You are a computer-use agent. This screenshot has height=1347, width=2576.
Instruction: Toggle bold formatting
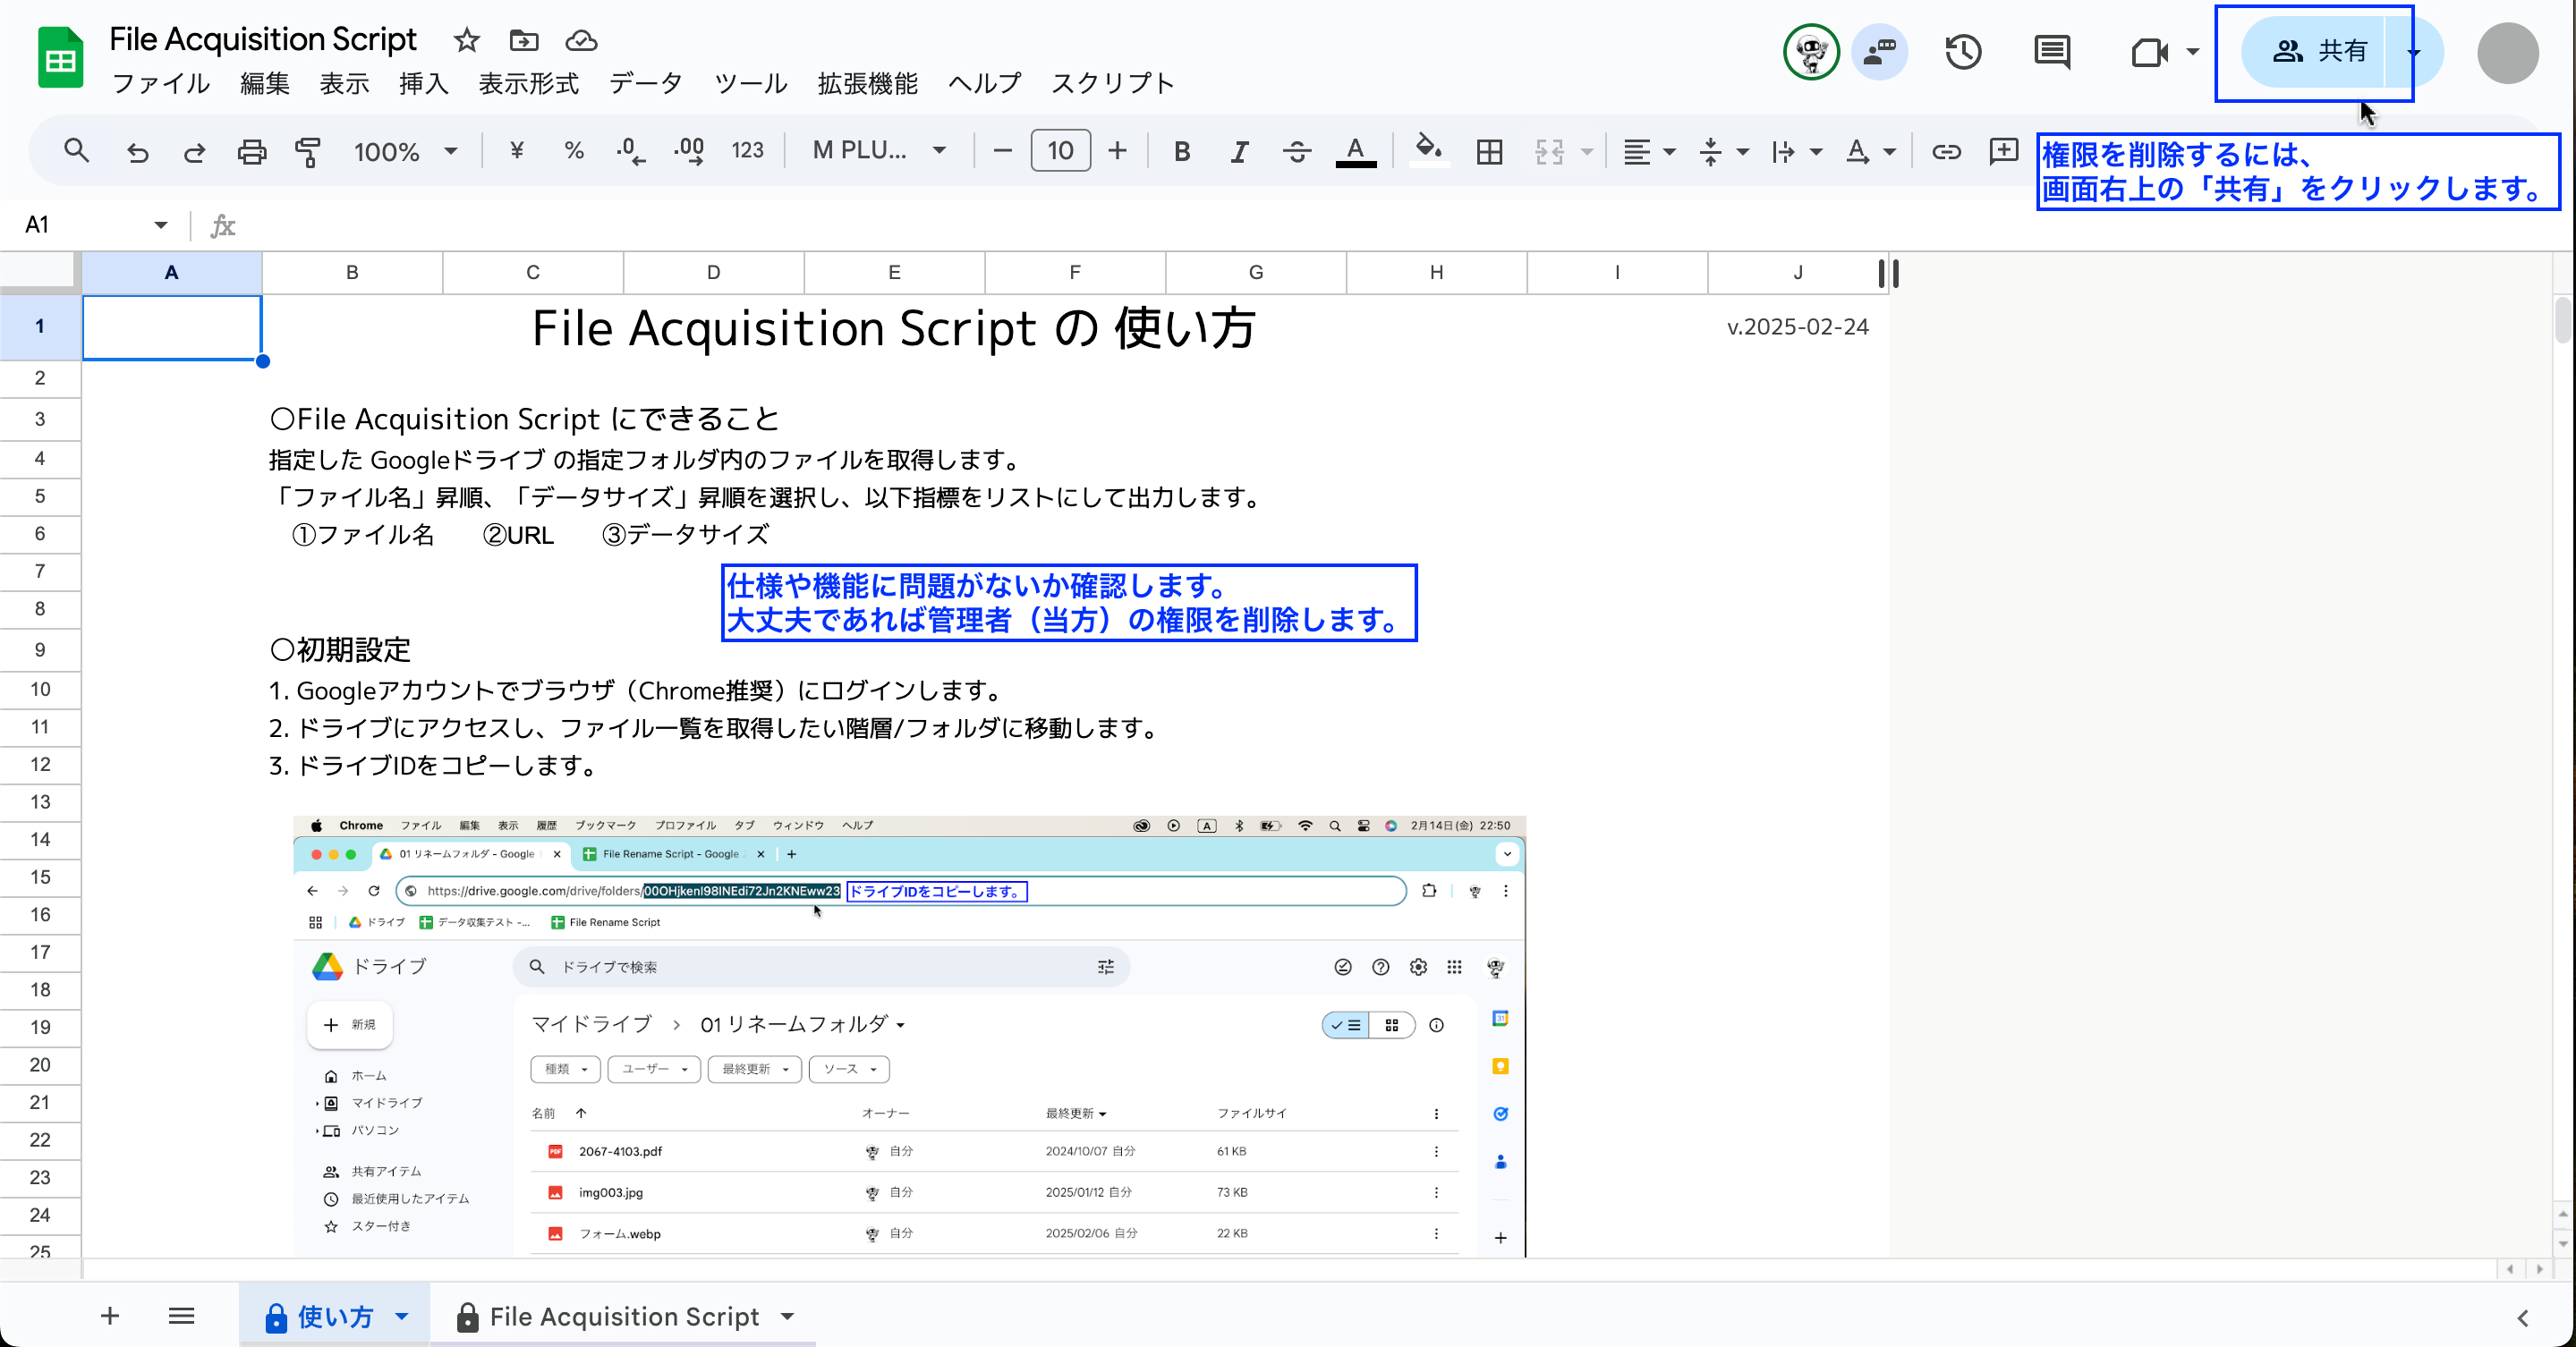(1181, 152)
